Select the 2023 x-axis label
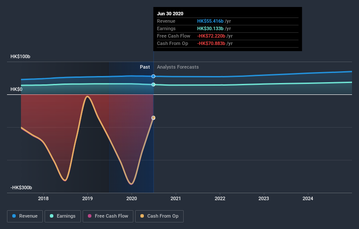Viewport: 359px width, 229px height. tap(264, 198)
